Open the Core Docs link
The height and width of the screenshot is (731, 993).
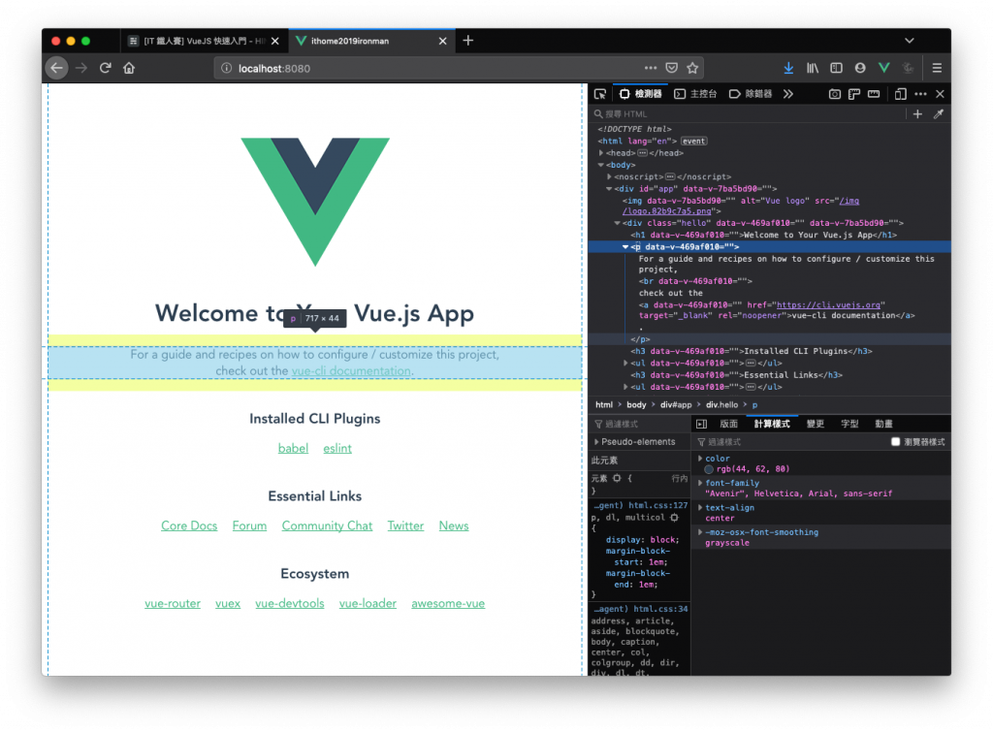189,525
